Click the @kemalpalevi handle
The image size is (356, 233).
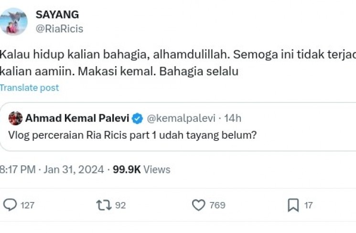click(180, 118)
